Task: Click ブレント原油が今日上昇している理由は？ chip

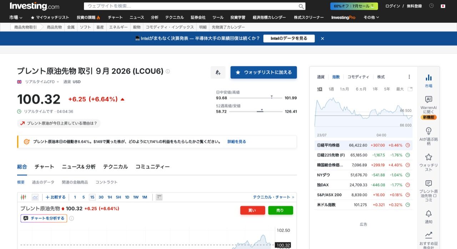Action: click(59, 123)
